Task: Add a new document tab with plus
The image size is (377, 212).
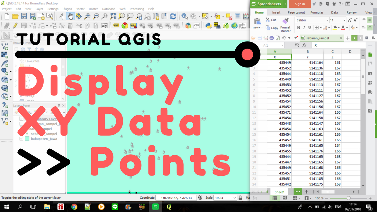Action: pos(348,38)
